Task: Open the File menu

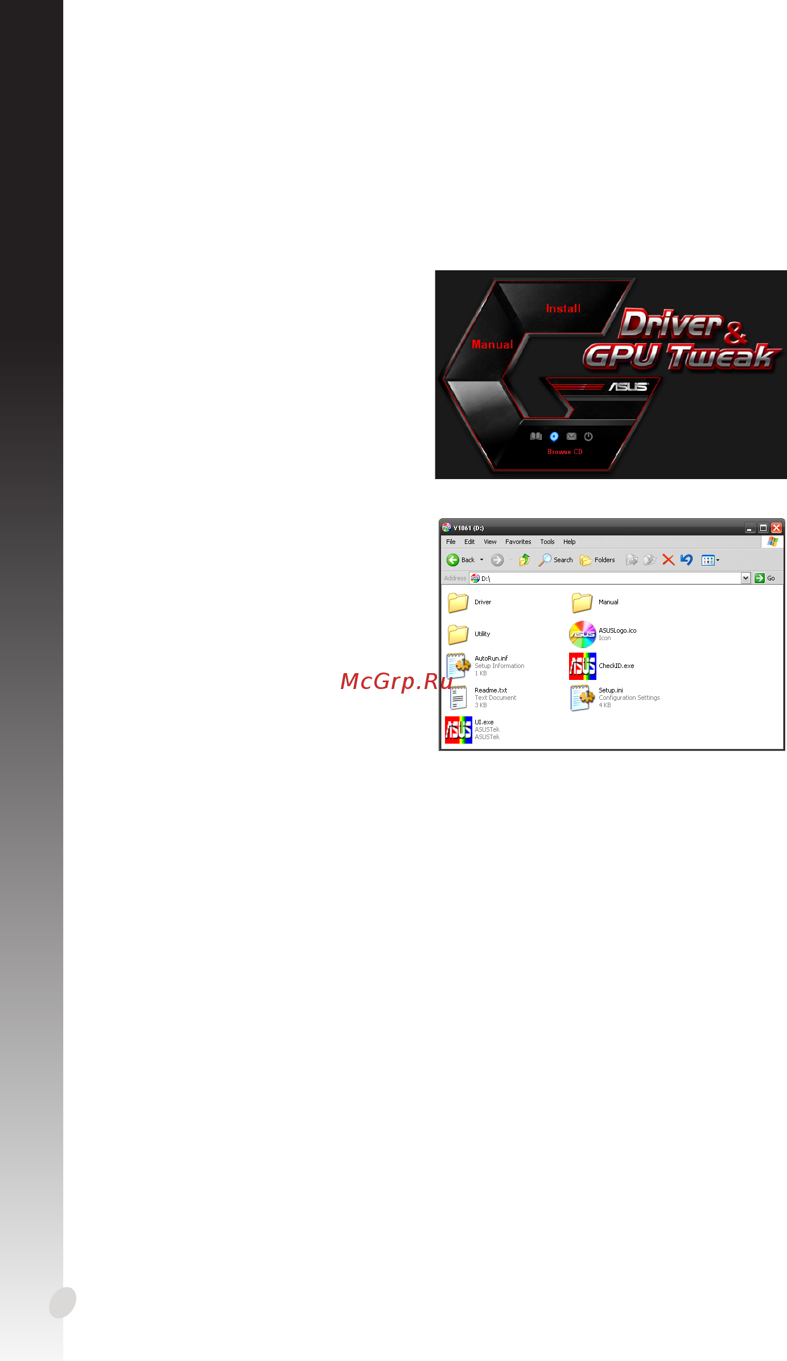Action: tap(451, 542)
